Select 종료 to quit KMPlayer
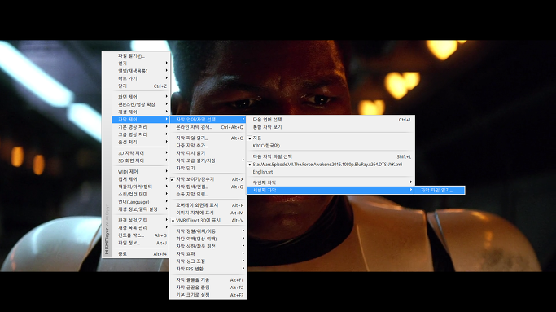 pyautogui.click(x=140, y=254)
